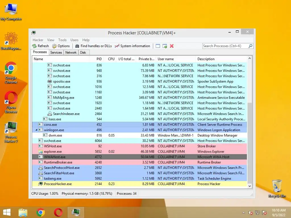Switch to the Services tab
Screen dimensions: 291x218
56,53
